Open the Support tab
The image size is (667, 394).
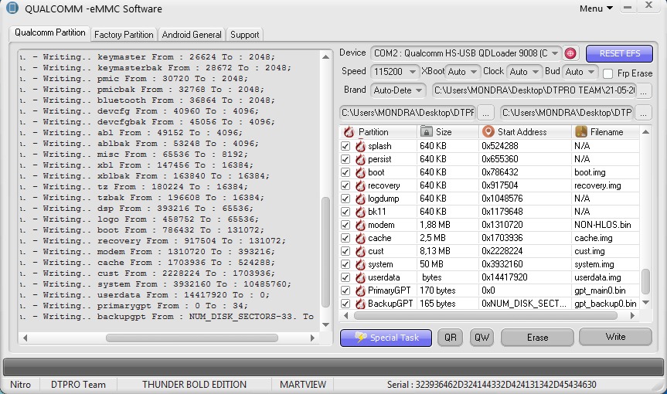[244, 35]
